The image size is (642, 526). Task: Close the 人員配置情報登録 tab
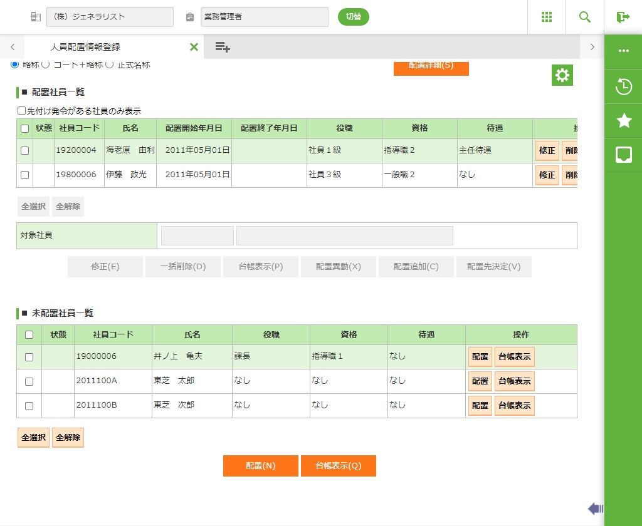(x=194, y=47)
